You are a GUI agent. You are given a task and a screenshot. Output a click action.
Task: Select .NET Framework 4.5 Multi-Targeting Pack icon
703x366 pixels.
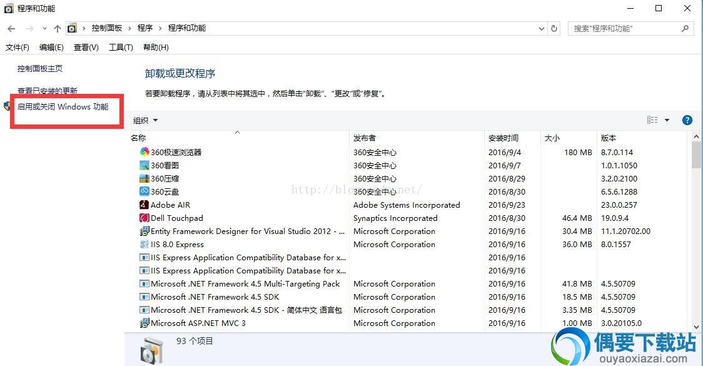click(144, 283)
